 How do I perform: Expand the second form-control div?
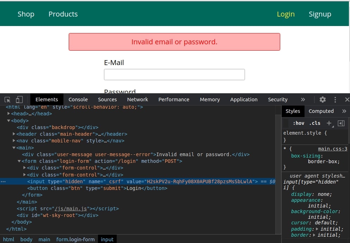coord(25,175)
